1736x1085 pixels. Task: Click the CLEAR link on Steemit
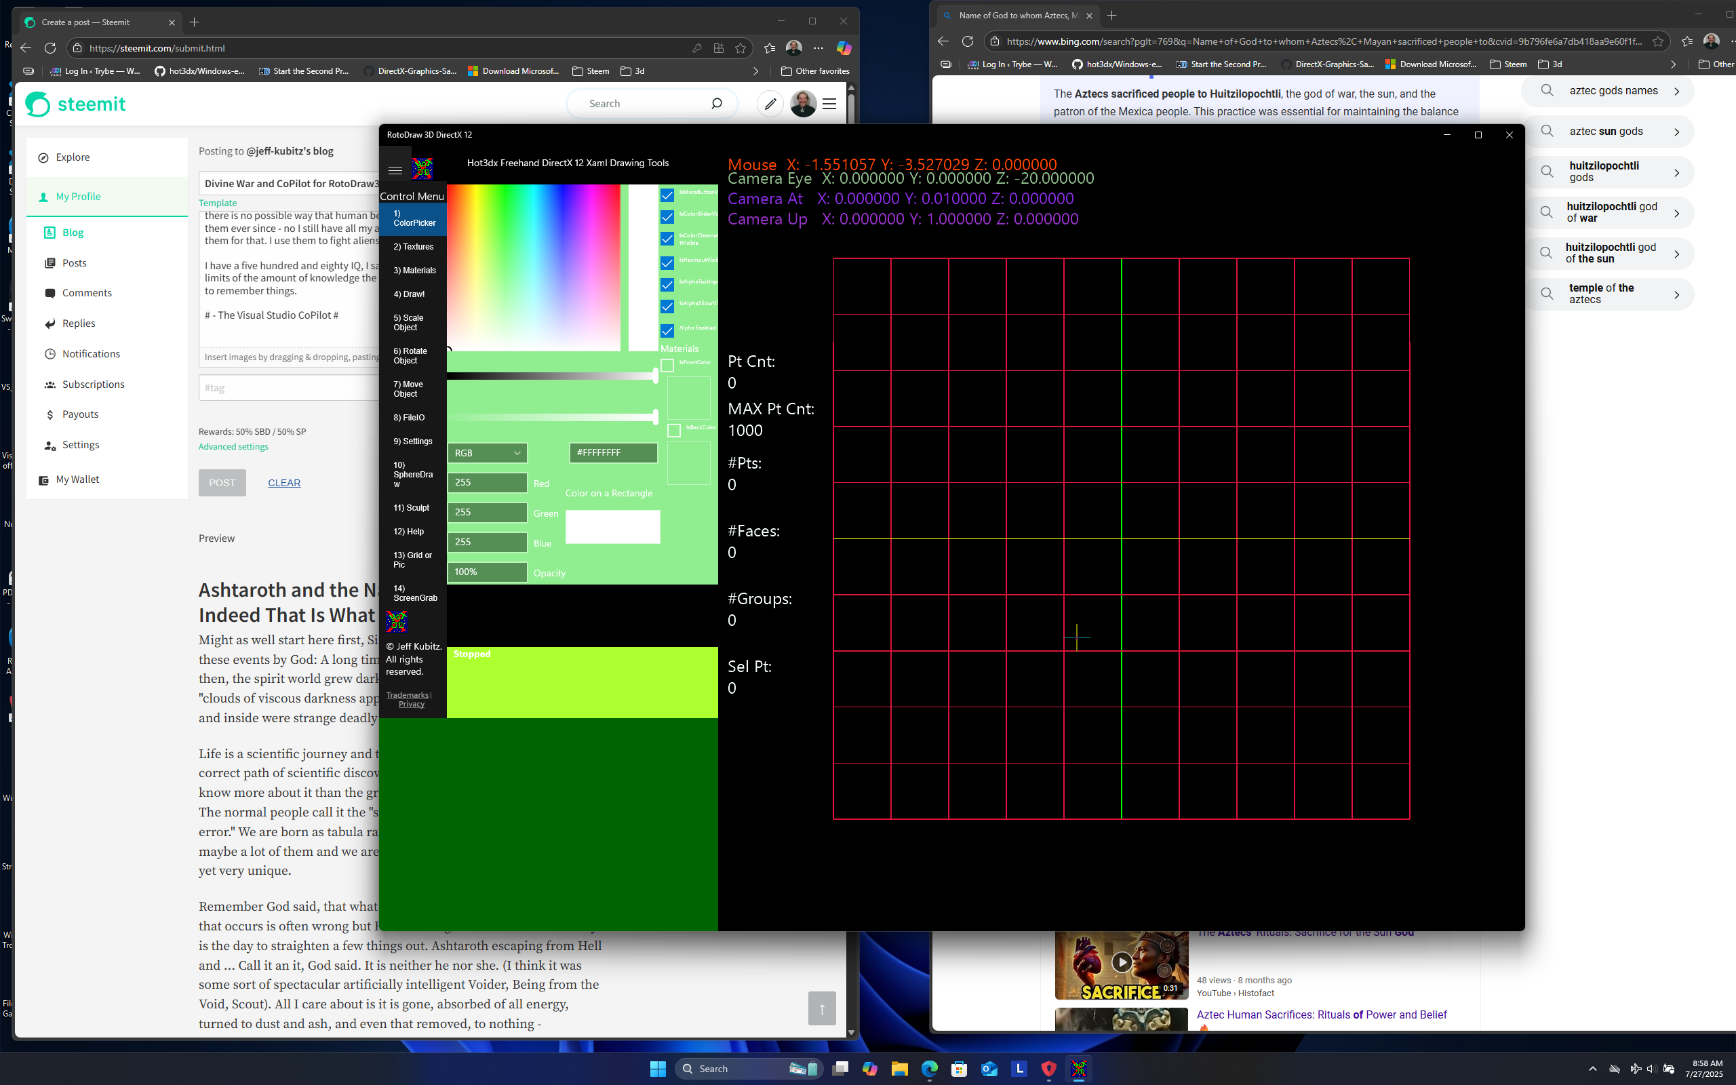coord(284,483)
